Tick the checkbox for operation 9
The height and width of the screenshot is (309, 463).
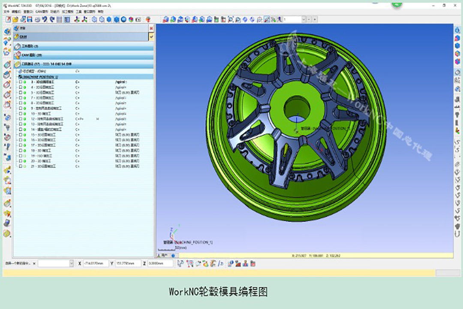21,108
